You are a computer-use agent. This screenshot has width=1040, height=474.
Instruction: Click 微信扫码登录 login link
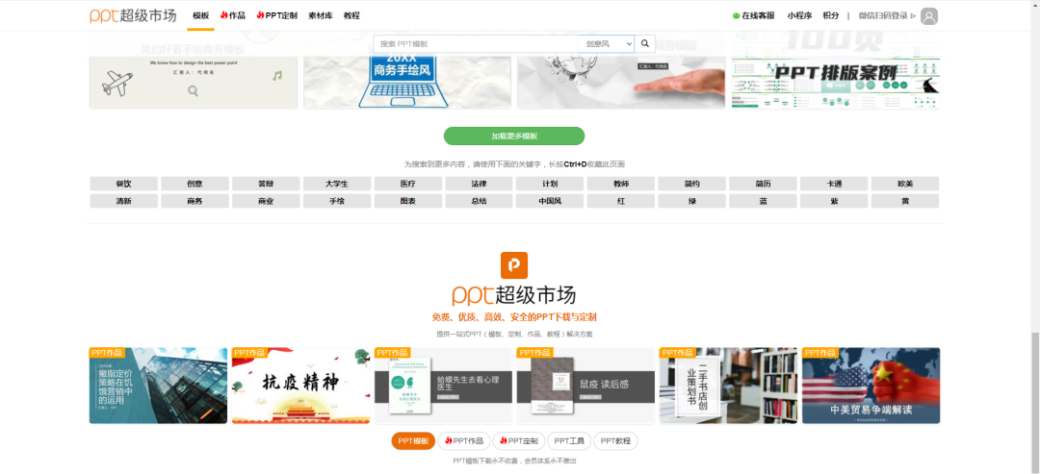(x=887, y=16)
